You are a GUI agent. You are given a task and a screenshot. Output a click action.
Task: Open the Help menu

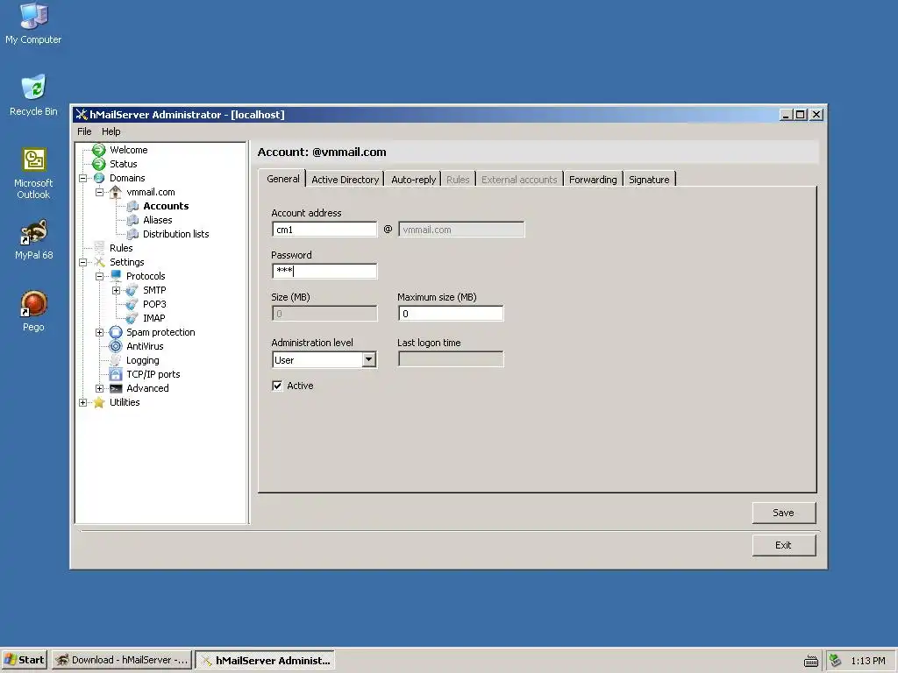(111, 131)
